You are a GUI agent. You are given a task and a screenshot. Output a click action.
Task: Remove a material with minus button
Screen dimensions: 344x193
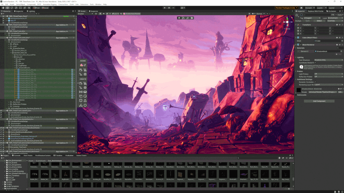(x=340, y=54)
